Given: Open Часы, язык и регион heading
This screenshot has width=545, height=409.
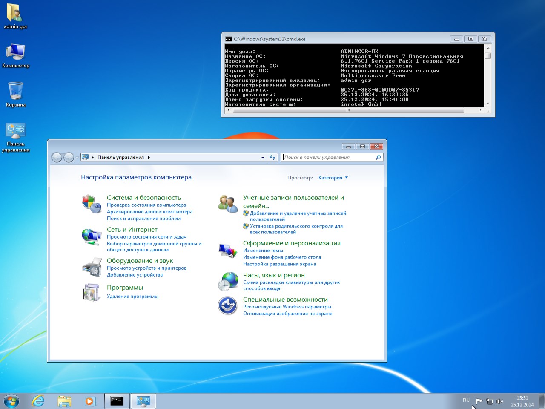Looking at the screenshot, I should 274,275.
